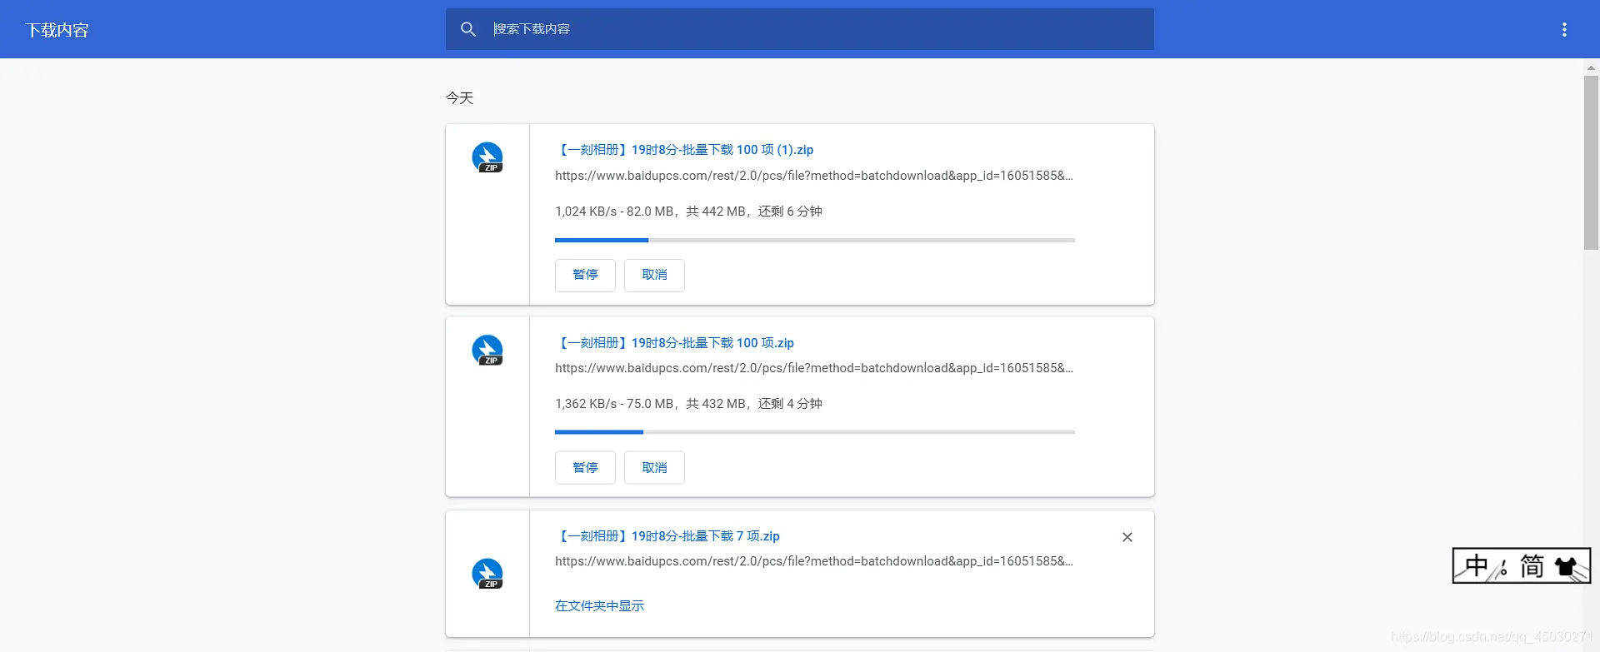Click the punctuation mode icon in IME bar
This screenshot has width=1600, height=652.
point(1502,569)
